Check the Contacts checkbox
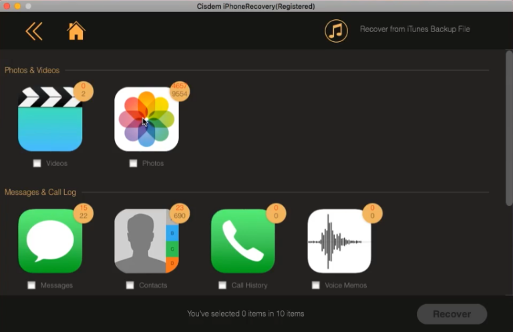The width and height of the screenshot is (513, 332). tap(130, 285)
